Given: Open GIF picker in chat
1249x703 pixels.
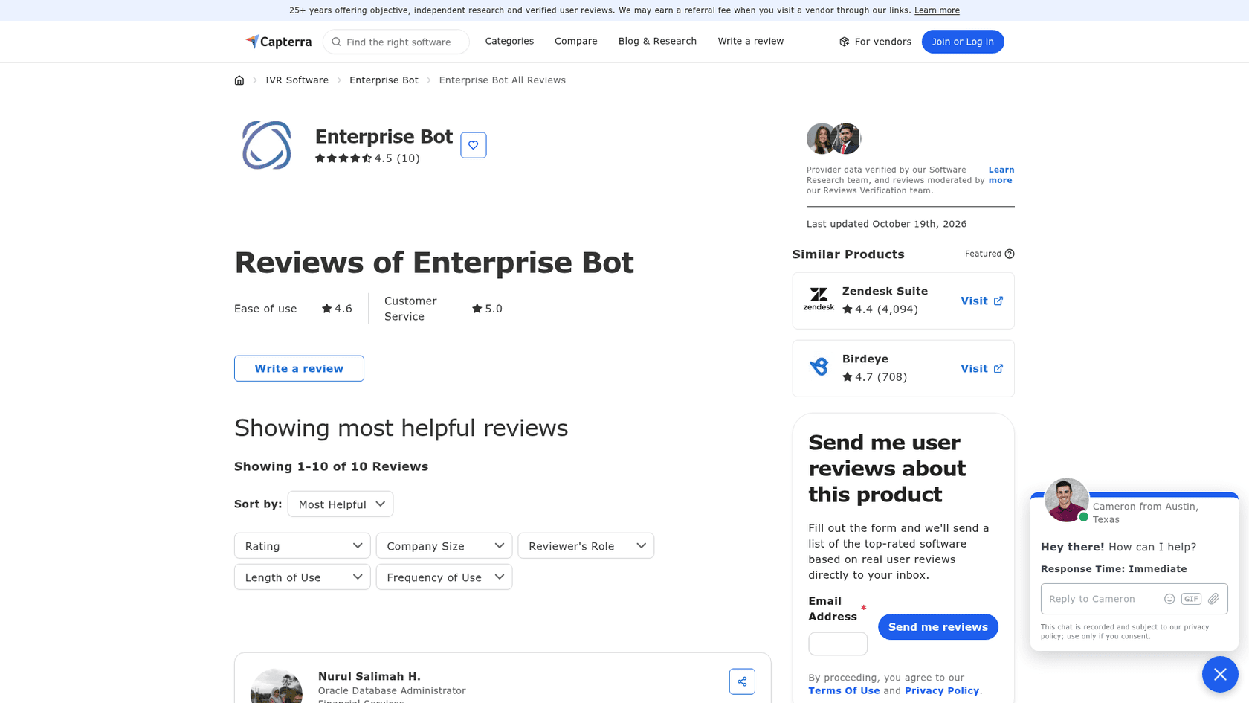Looking at the screenshot, I should tap(1191, 599).
